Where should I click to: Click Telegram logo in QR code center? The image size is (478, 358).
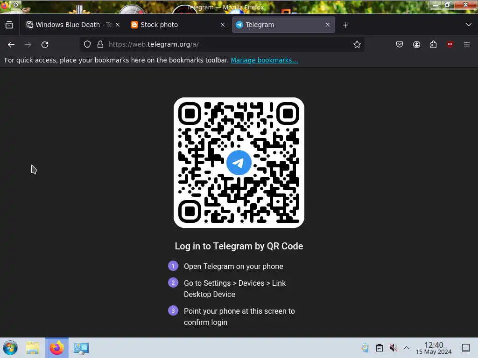[x=239, y=163]
